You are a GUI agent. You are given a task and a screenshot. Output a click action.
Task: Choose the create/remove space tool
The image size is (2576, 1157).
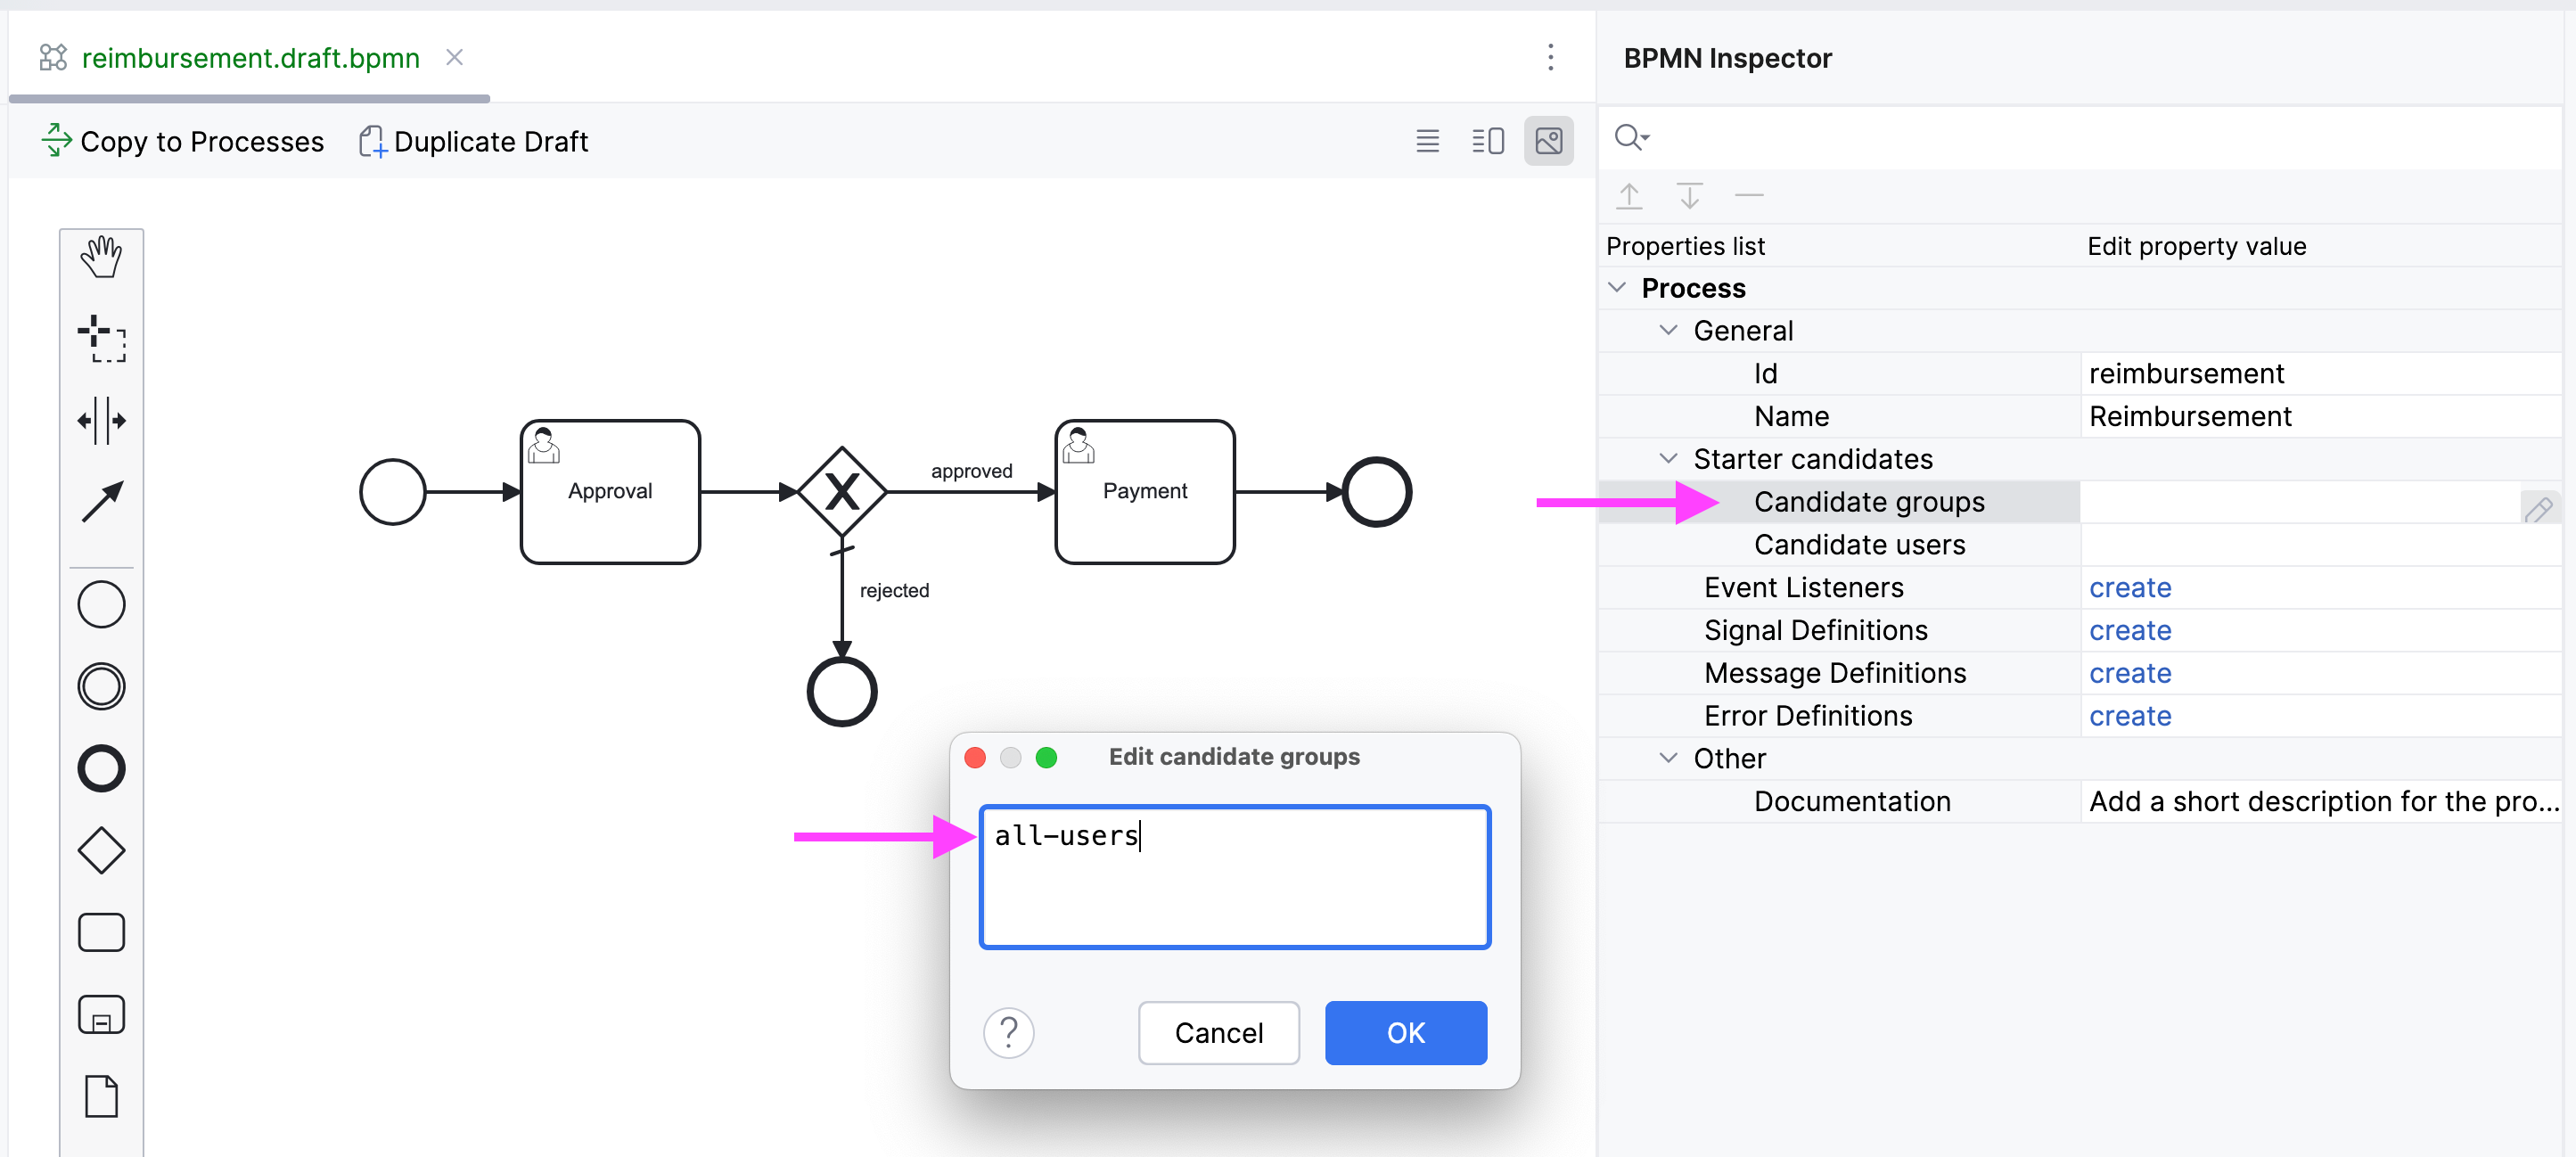pos(101,421)
